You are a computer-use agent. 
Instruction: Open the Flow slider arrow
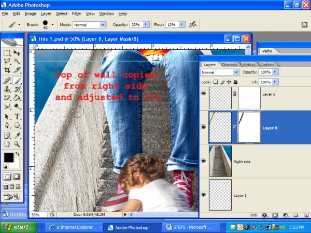click(x=181, y=24)
